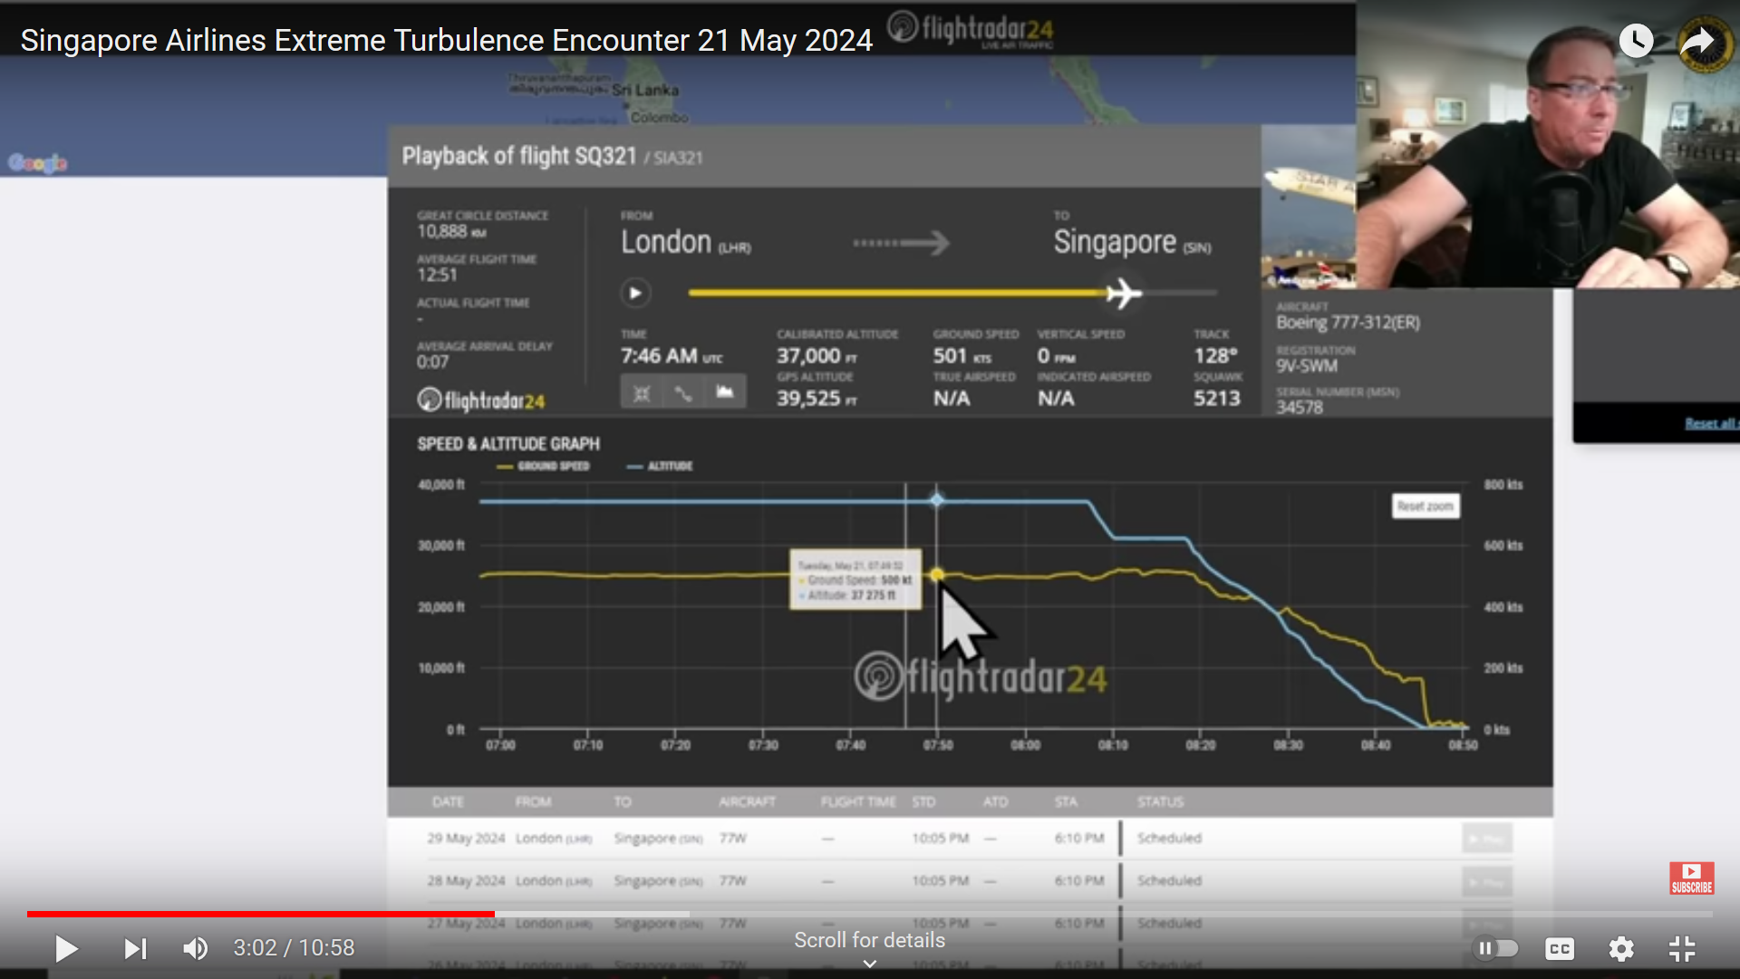Click the Reset zoom button on graph
This screenshot has height=979, width=1740.
tap(1425, 506)
